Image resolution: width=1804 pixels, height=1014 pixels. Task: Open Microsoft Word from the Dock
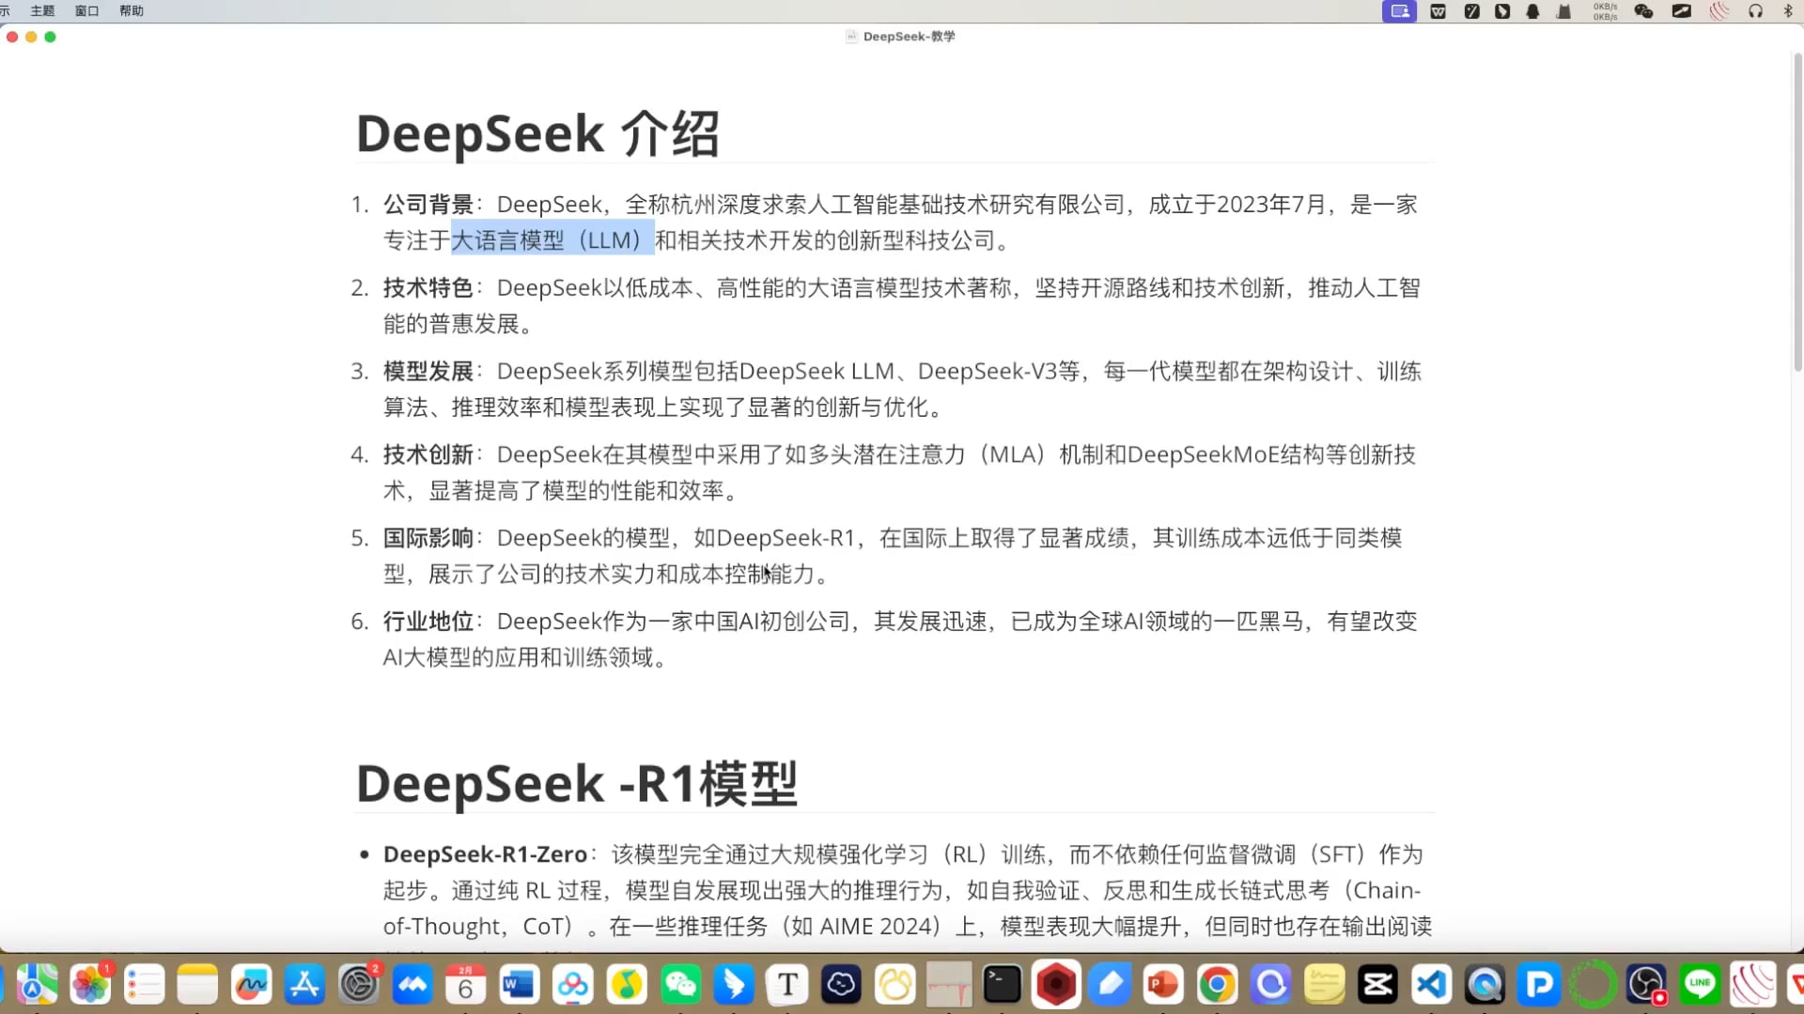pyautogui.click(x=518, y=984)
